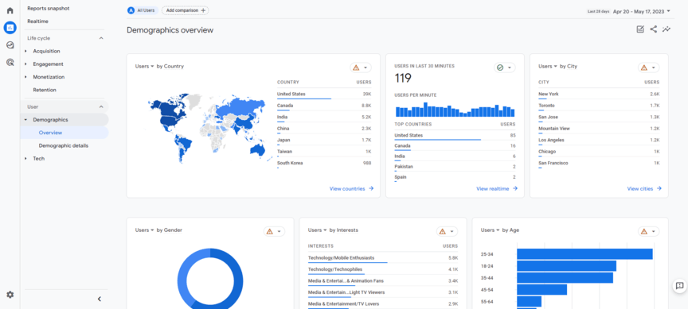Open Demographic details report
The height and width of the screenshot is (309, 688).
(x=63, y=145)
